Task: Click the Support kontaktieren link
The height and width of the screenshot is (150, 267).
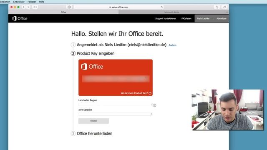Action: 166,18
